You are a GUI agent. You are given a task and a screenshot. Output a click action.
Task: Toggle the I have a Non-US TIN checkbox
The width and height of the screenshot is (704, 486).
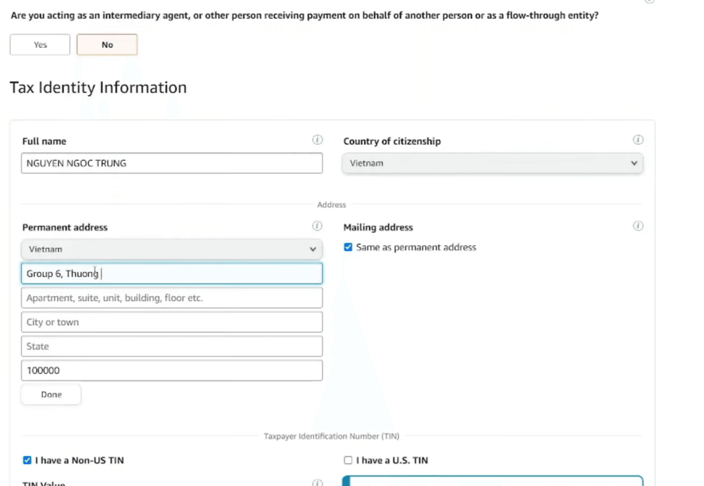[x=27, y=460]
